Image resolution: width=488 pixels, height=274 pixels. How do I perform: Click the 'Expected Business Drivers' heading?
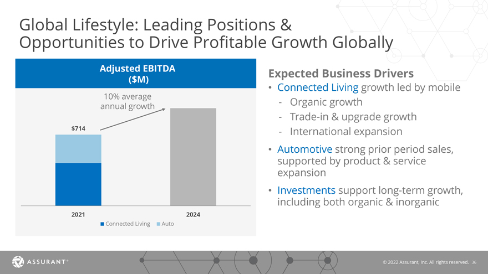coord(341,74)
